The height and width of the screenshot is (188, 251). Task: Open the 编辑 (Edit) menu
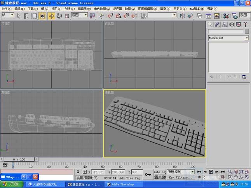(x=19, y=9)
